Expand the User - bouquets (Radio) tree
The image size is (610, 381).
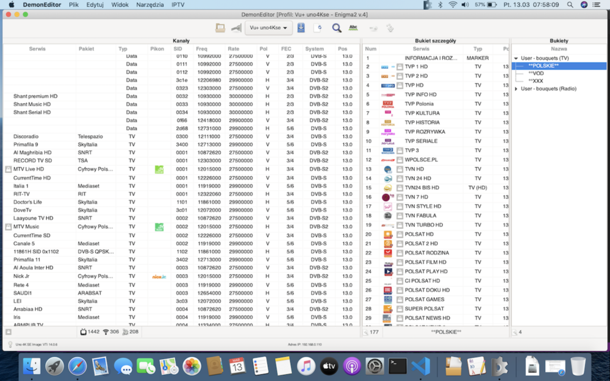click(516, 89)
